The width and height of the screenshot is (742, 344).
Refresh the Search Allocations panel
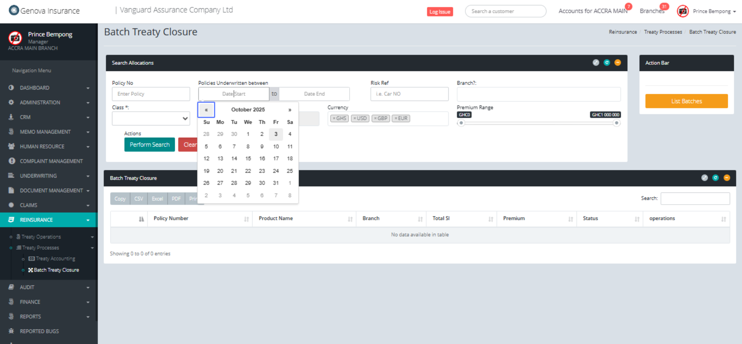[607, 62]
